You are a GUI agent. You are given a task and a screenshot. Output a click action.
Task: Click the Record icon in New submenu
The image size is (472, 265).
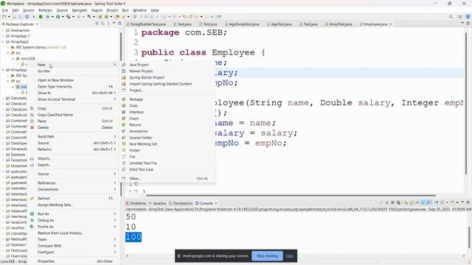click(x=124, y=124)
